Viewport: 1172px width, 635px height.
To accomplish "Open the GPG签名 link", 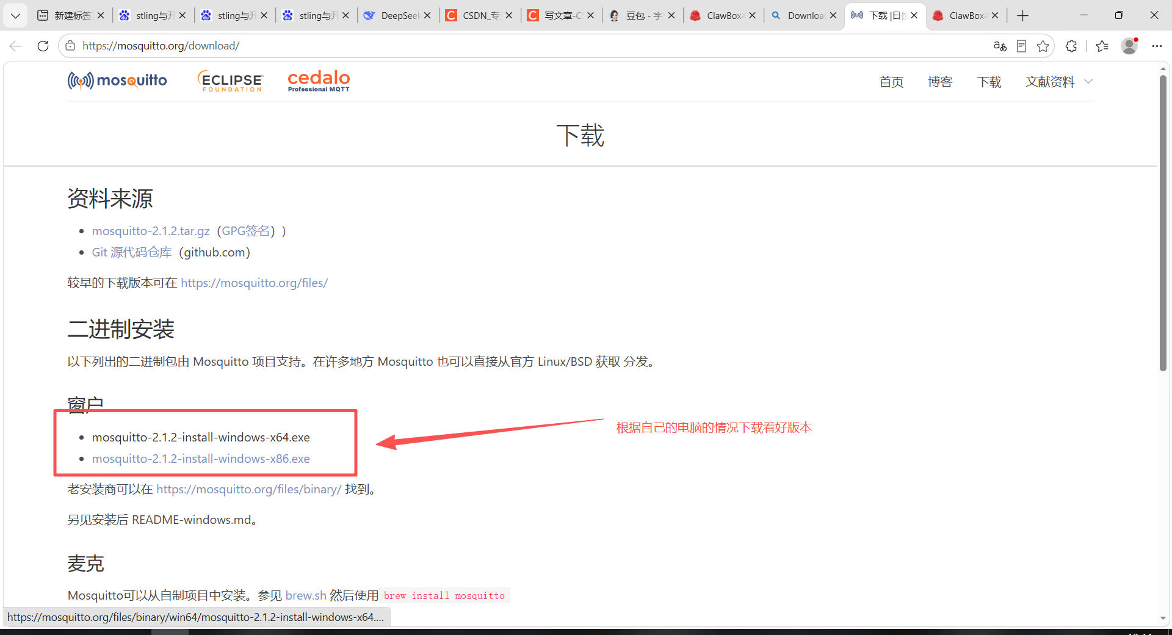I will point(245,231).
